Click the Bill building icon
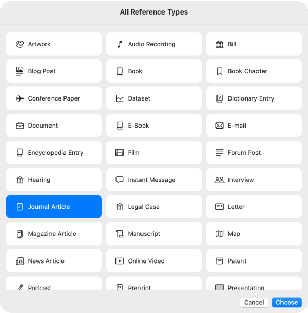The image size is (308, 313). pyautogui.click(x=220, y=44)
